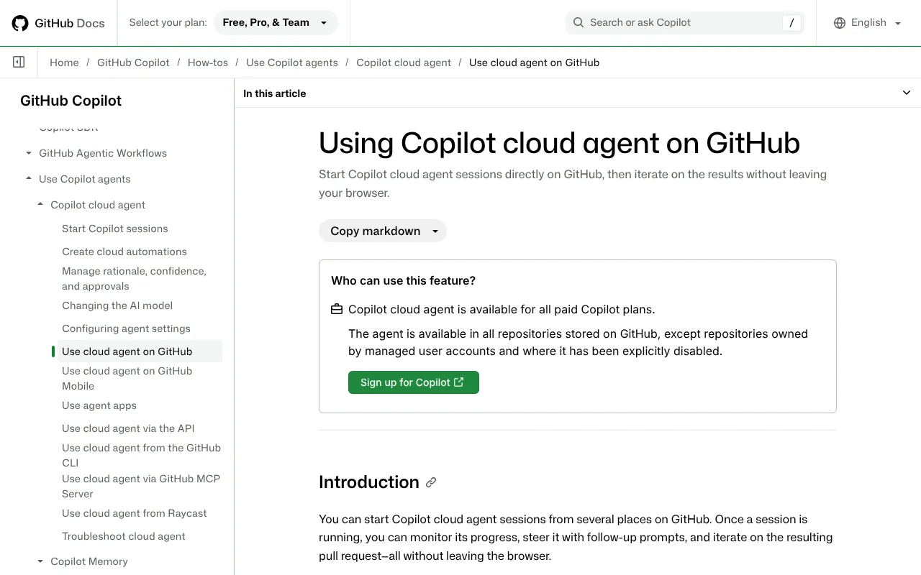
Task: Open Start Copilot sessions sidebar item
Action: point(115,229)
